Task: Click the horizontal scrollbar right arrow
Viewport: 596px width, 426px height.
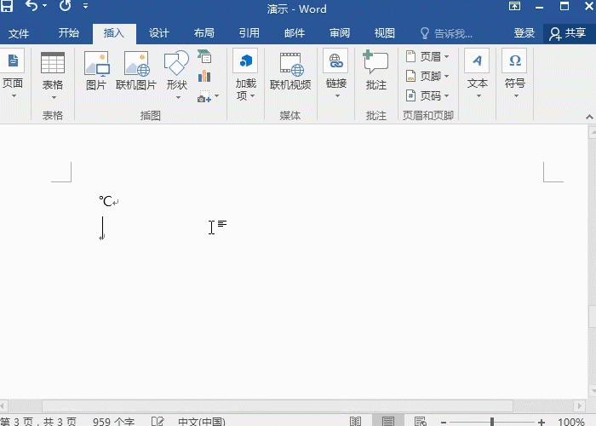Action: [x=579, y=406]
